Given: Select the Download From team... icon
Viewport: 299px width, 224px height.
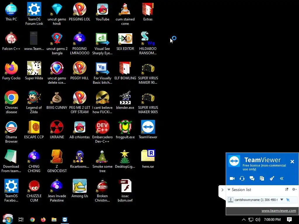Looking at the screenshot, I should pos(11,161).
